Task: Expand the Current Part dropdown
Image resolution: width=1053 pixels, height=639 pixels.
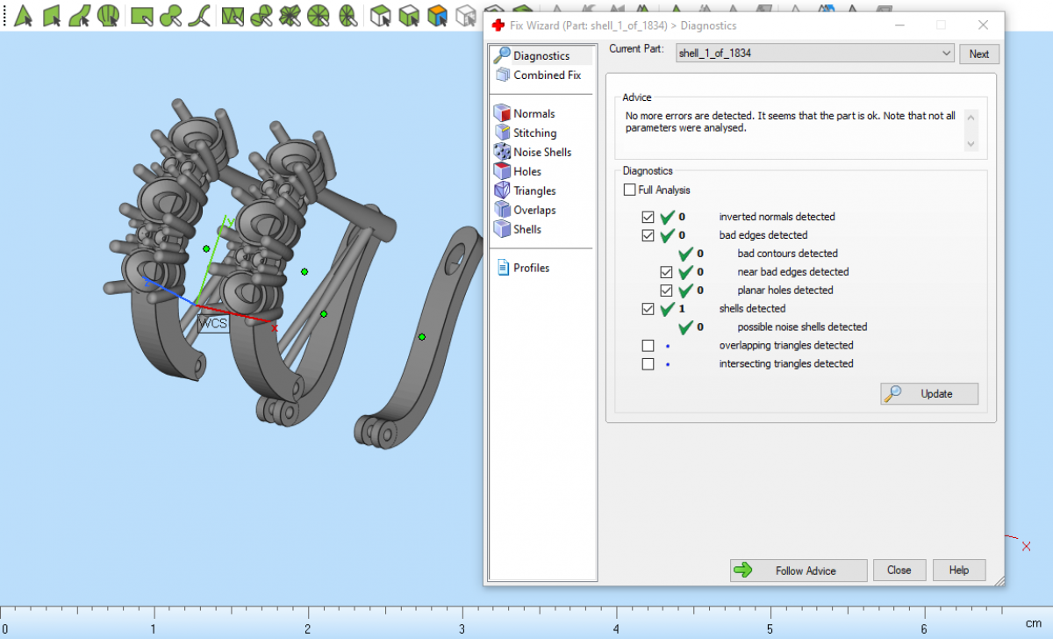Action: pos(945,54)
